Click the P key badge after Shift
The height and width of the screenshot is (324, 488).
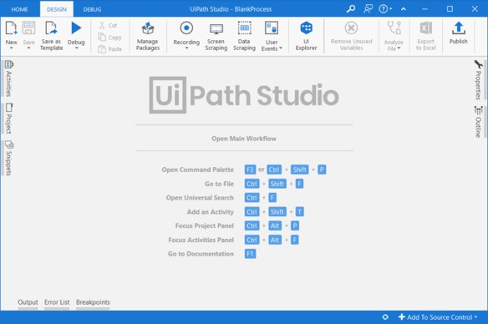tap(322, 170)
